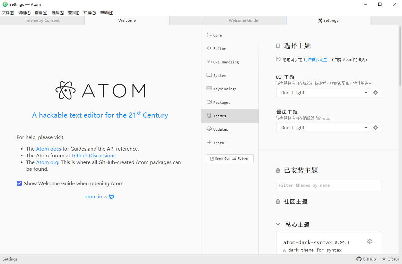Select the Welcome tab
This screenshot has width=402, height=264.
click(x=127, y=21)
